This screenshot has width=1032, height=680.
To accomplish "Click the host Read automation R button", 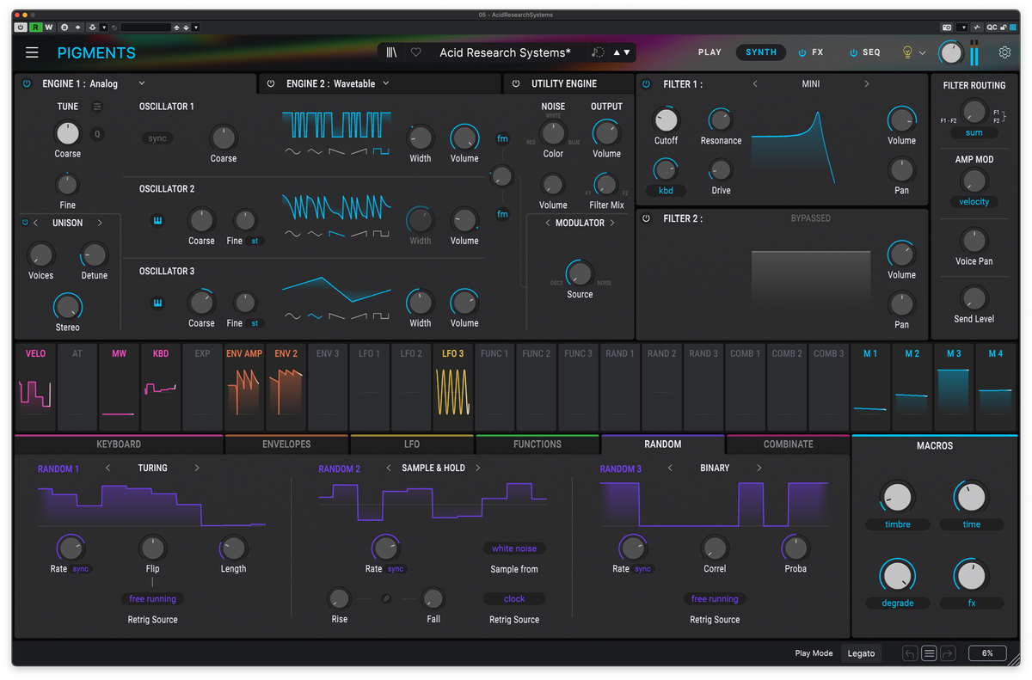I will tap(35, 28).
